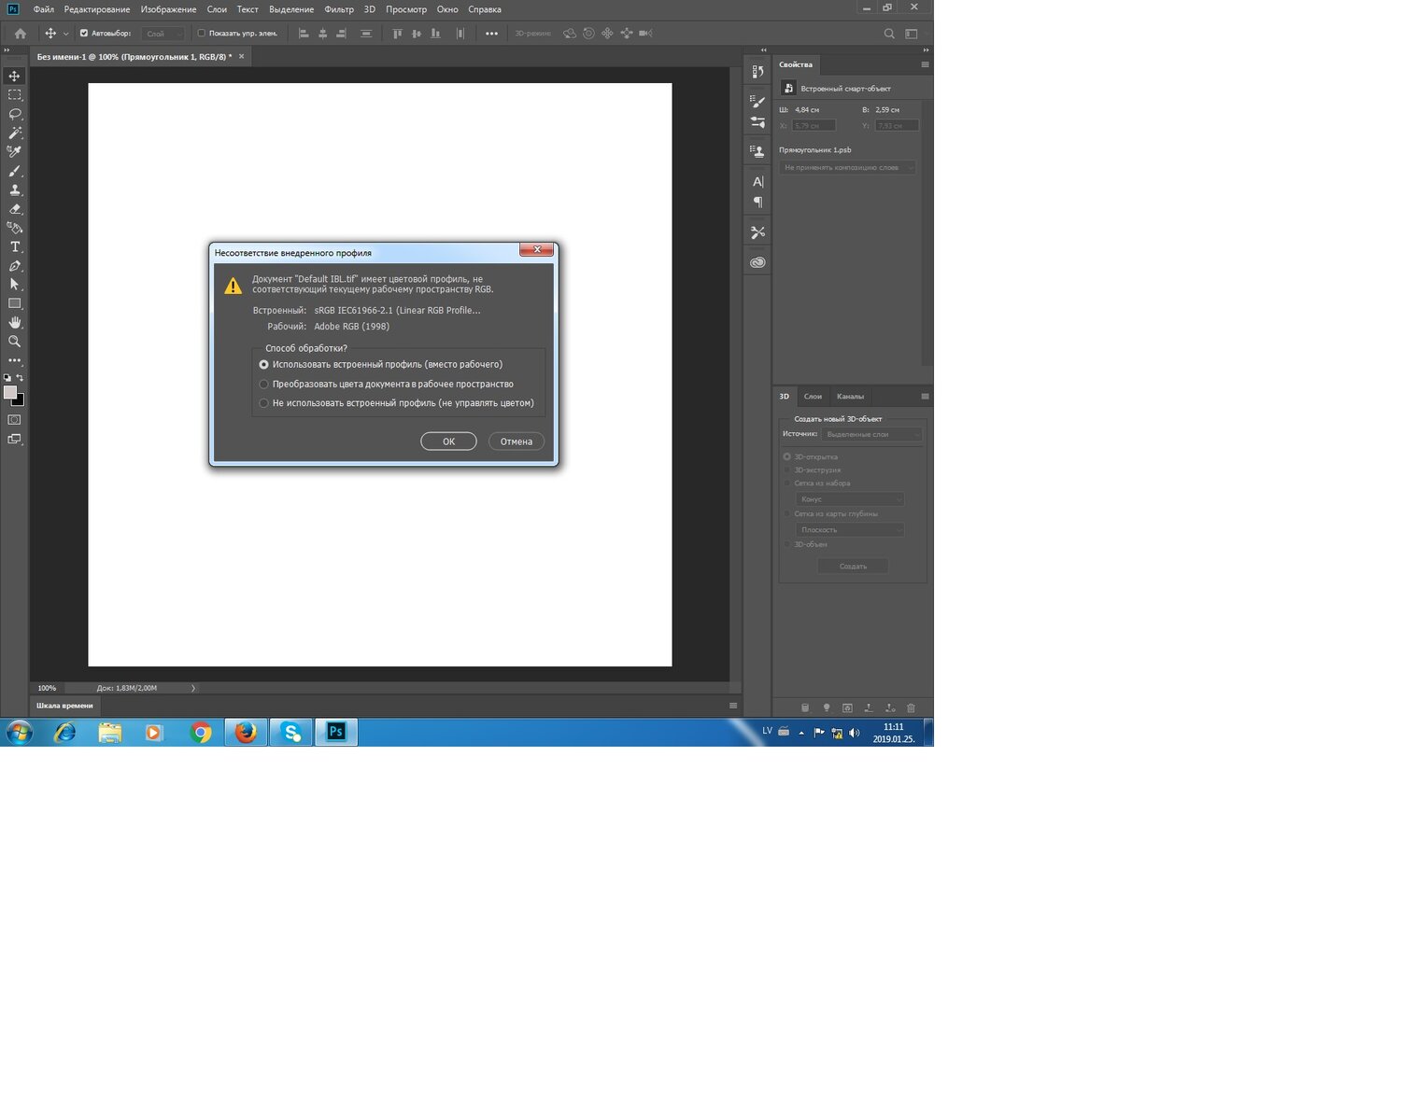Open the Конус mesh preset dropdown

click(850, 499)
